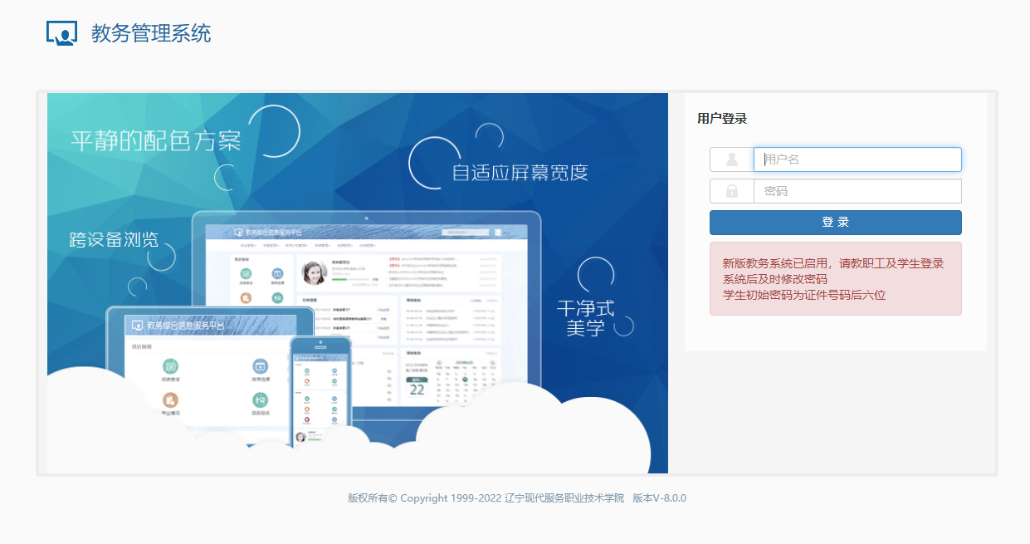Focus the 密码 password field
Screen dimensions: 1030x544
click(857, 191)
